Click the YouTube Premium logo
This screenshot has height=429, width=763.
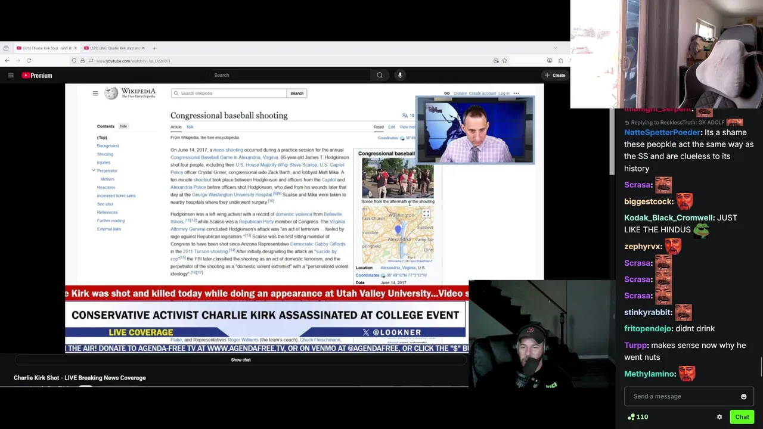point(37,75)
